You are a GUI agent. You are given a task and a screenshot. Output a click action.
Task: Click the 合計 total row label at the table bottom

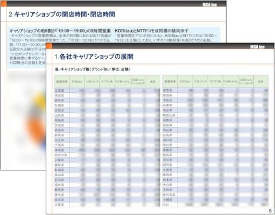coord(166,204)
